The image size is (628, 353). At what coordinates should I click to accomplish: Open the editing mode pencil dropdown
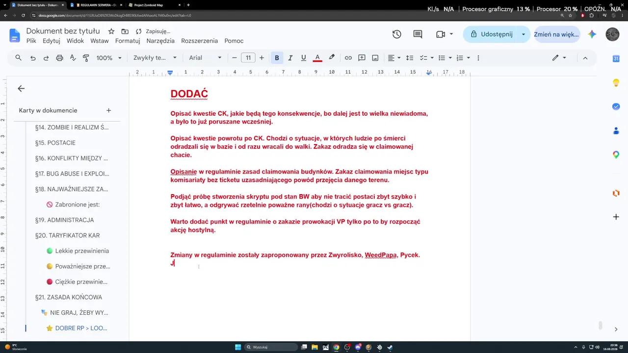[559, 58]
